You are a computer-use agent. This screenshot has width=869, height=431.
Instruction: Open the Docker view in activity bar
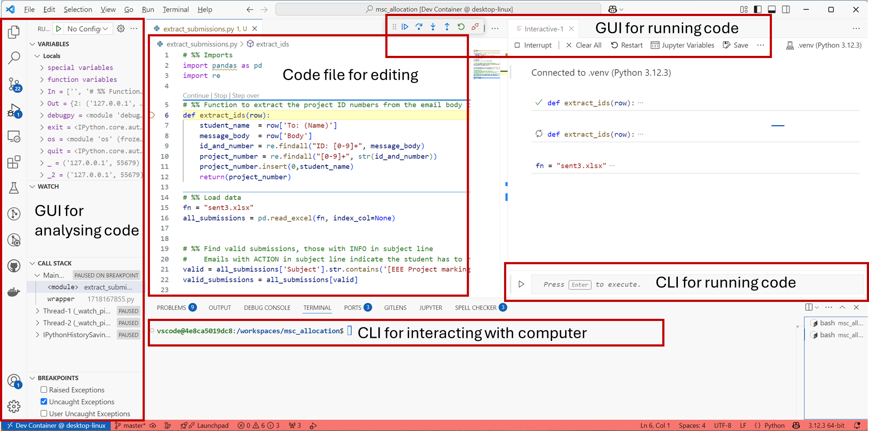click(x=14, y=292)
